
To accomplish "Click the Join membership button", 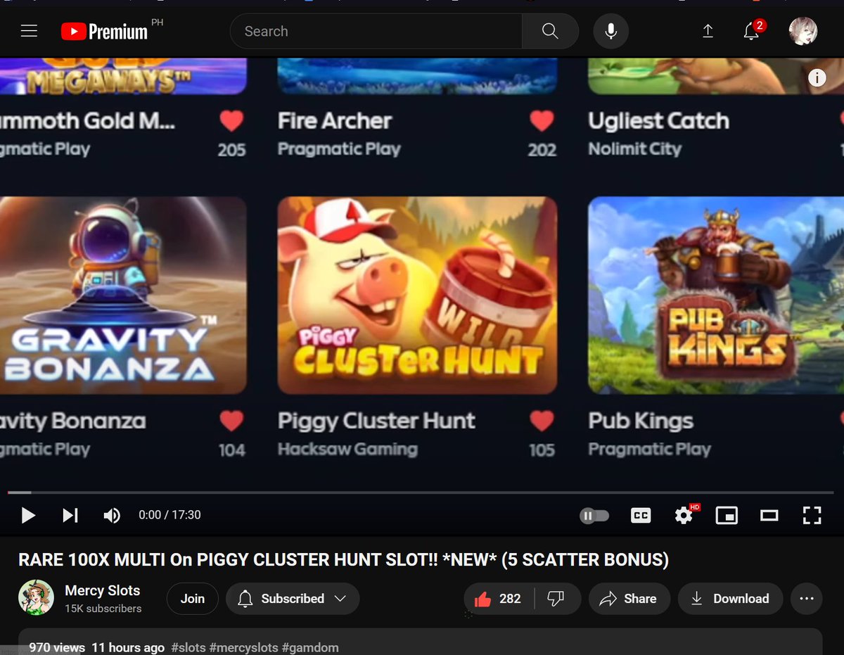I will (193, 599).
